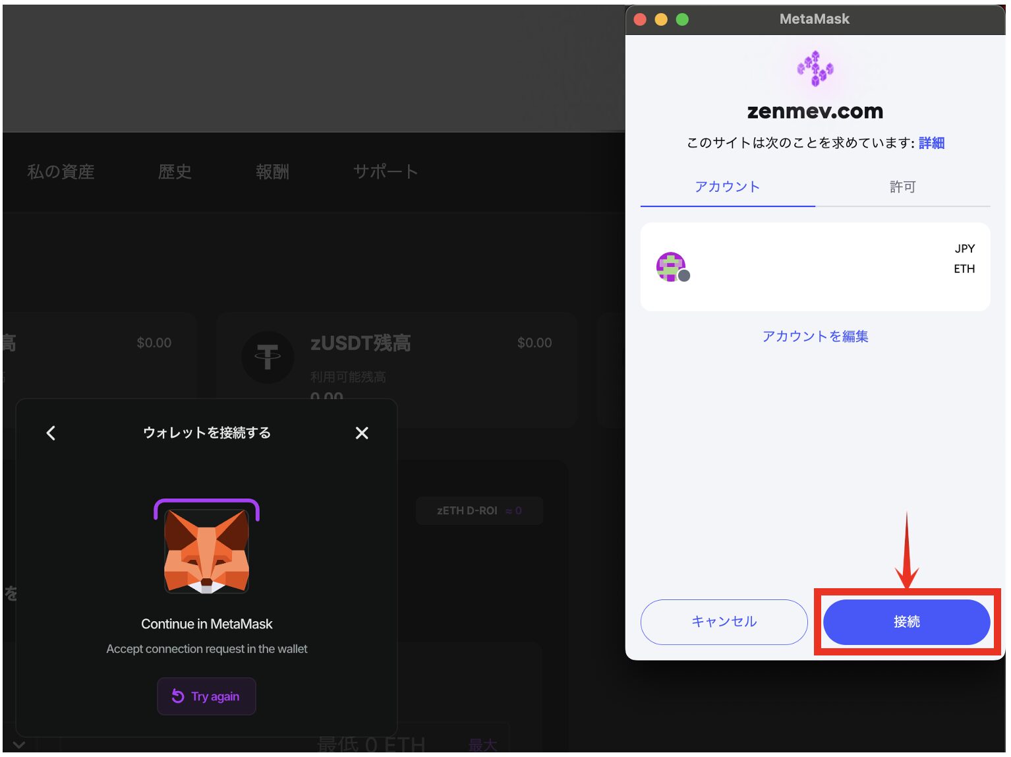Open the 歴史 menu item
This screenshot has width=1011, height=757.
click(175, 172)
